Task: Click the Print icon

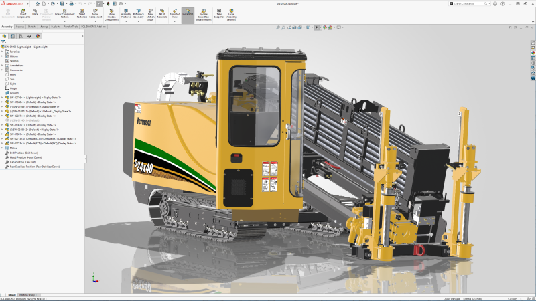Action: pyautogui.click(x=71, y=4)
